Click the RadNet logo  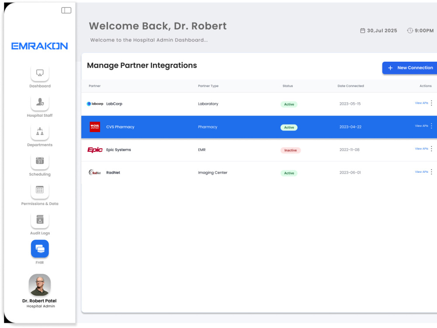95,173
